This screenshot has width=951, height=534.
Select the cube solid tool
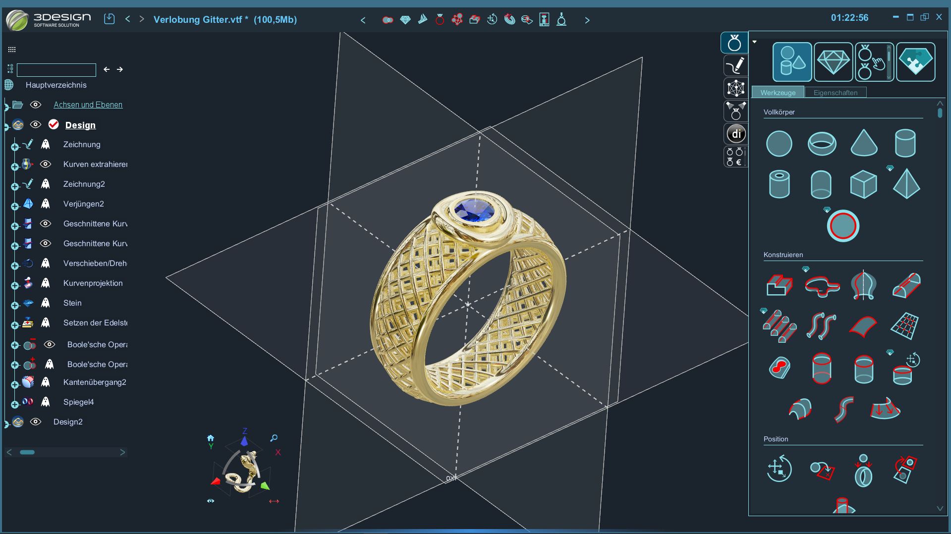coord(863,184)
